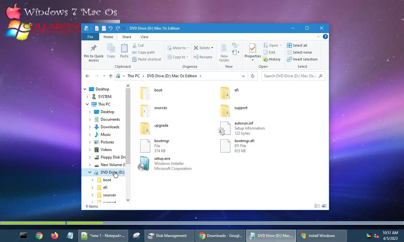Collapse the This PC tree node
The height and width of the screenshot is (242, 404).
pyautogui.click(x=87, y=104)
